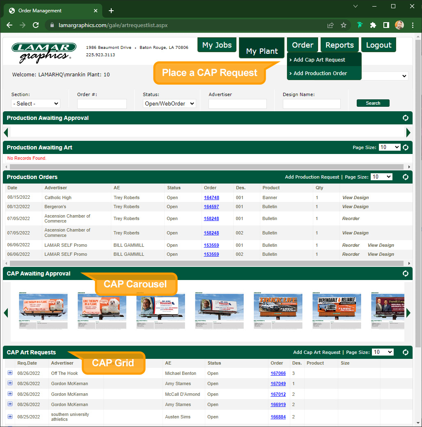Click Add Production Request link

(312, 177)
